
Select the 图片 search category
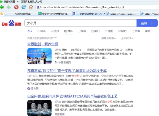55,31
